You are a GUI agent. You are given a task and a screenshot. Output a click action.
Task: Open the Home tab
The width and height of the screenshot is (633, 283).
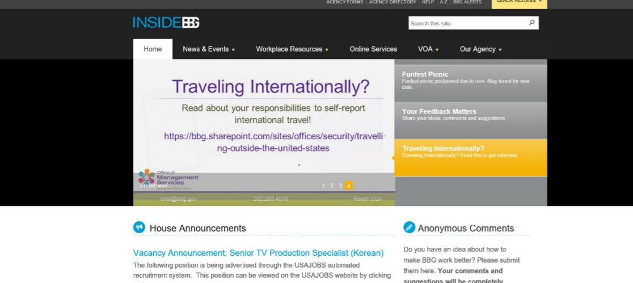coord(153,49)
